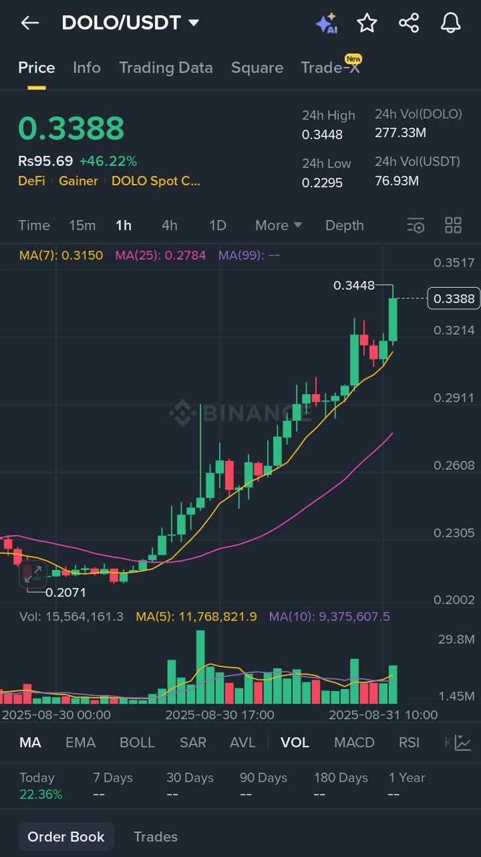Open price alerts with bell icon
Viewport: 481px width, 857px height.
(451, 23)
